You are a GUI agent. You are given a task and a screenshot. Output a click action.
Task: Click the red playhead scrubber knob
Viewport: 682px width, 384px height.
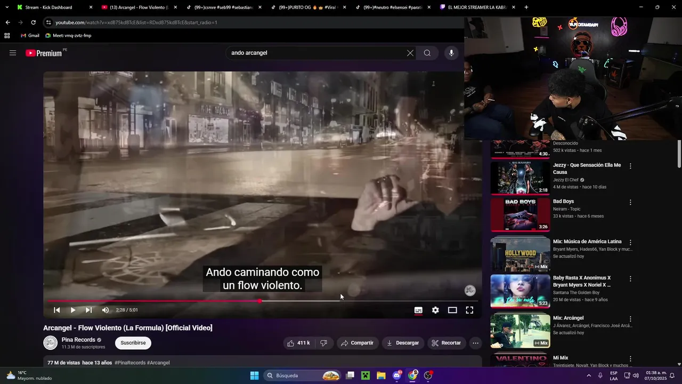[x=260, y=301]
